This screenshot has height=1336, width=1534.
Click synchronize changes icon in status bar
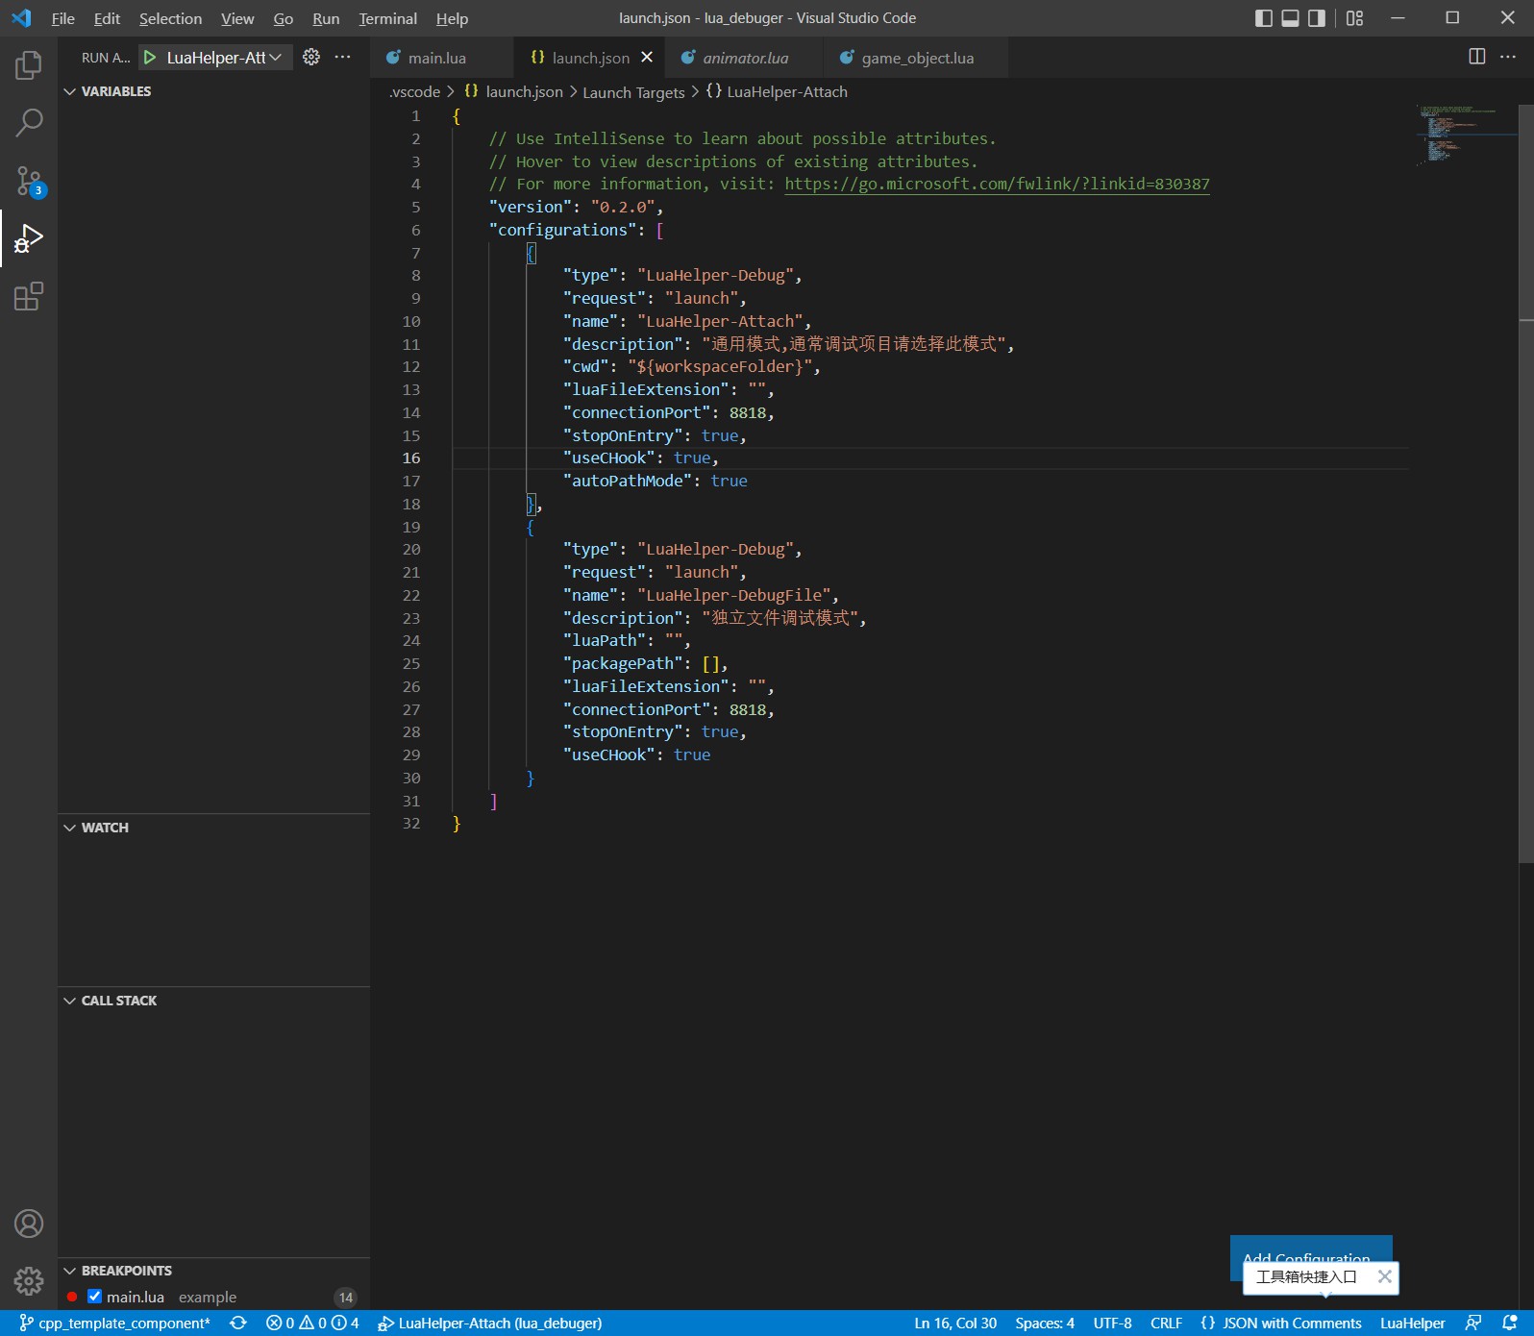tap(238, 1323)
